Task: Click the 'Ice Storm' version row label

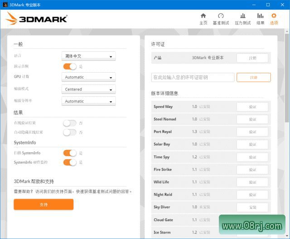Action: click(162, 232)
